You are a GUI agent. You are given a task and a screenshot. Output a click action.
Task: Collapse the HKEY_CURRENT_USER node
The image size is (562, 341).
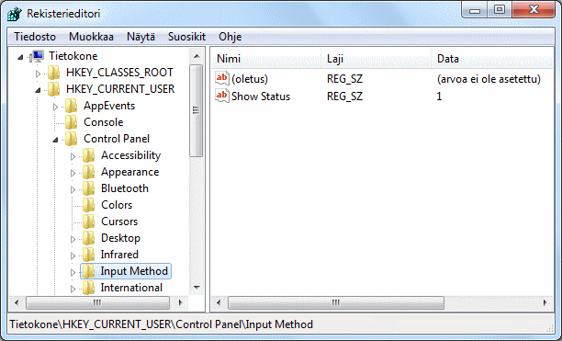[x=38, y=90]
